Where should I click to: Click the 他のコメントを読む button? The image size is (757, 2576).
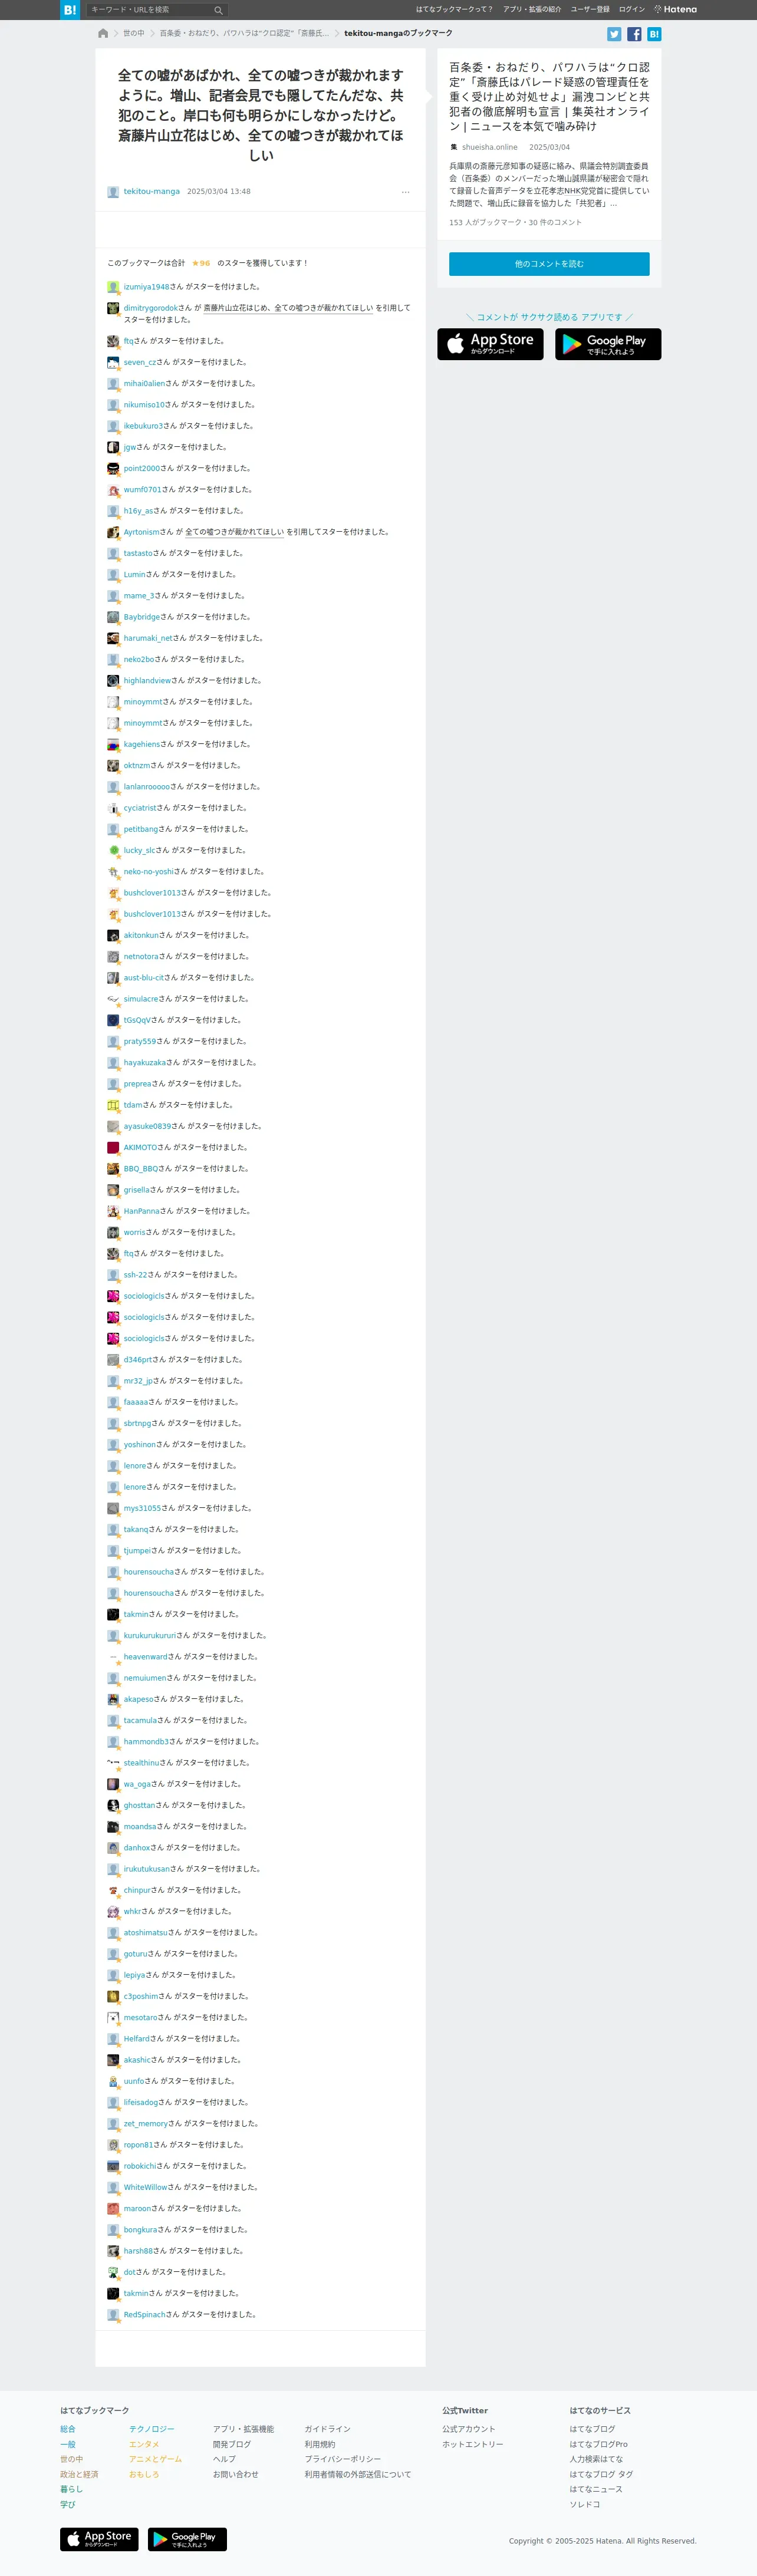tap(549, 264)
